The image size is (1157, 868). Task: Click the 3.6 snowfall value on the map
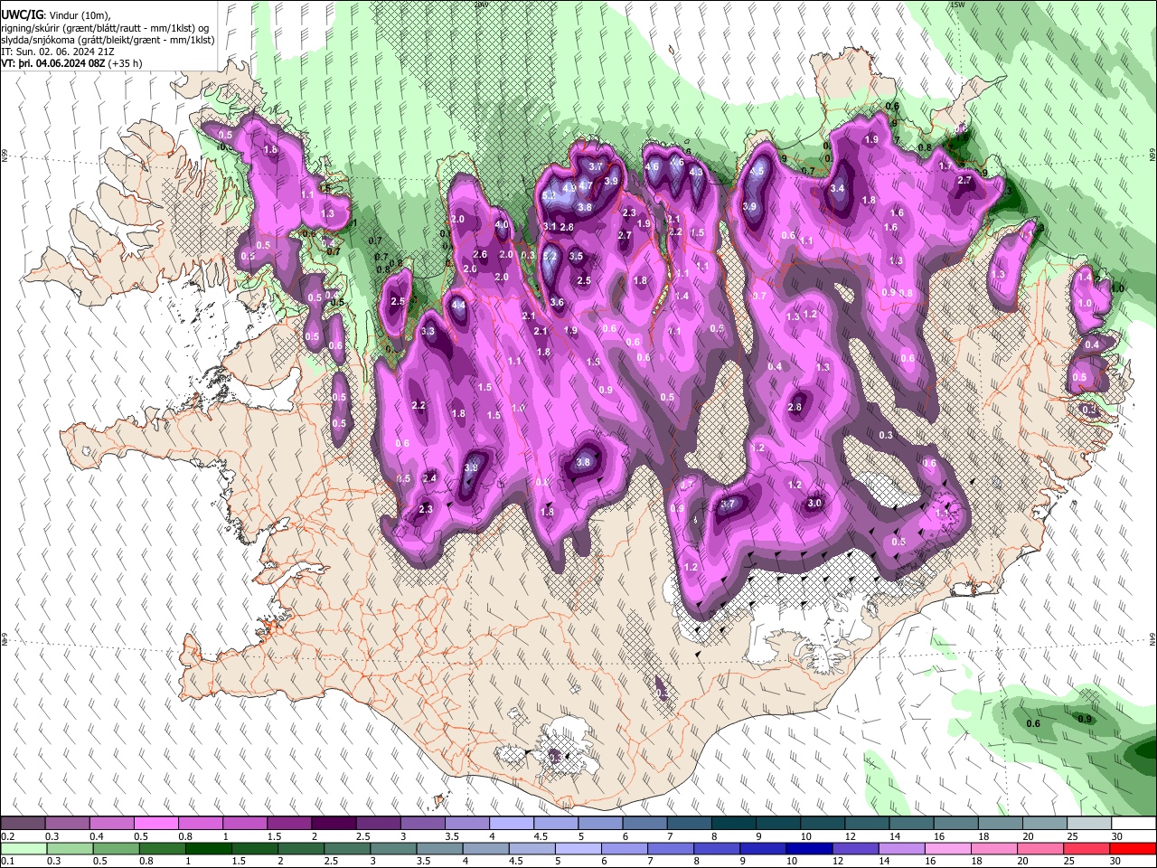tap(557, 303)
